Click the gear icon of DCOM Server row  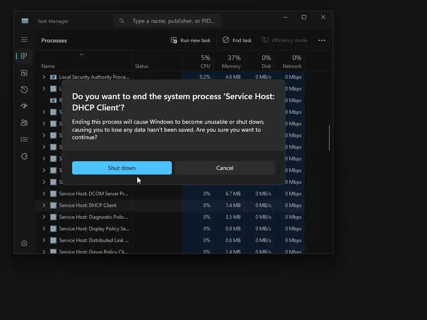(x=53, y=194)
